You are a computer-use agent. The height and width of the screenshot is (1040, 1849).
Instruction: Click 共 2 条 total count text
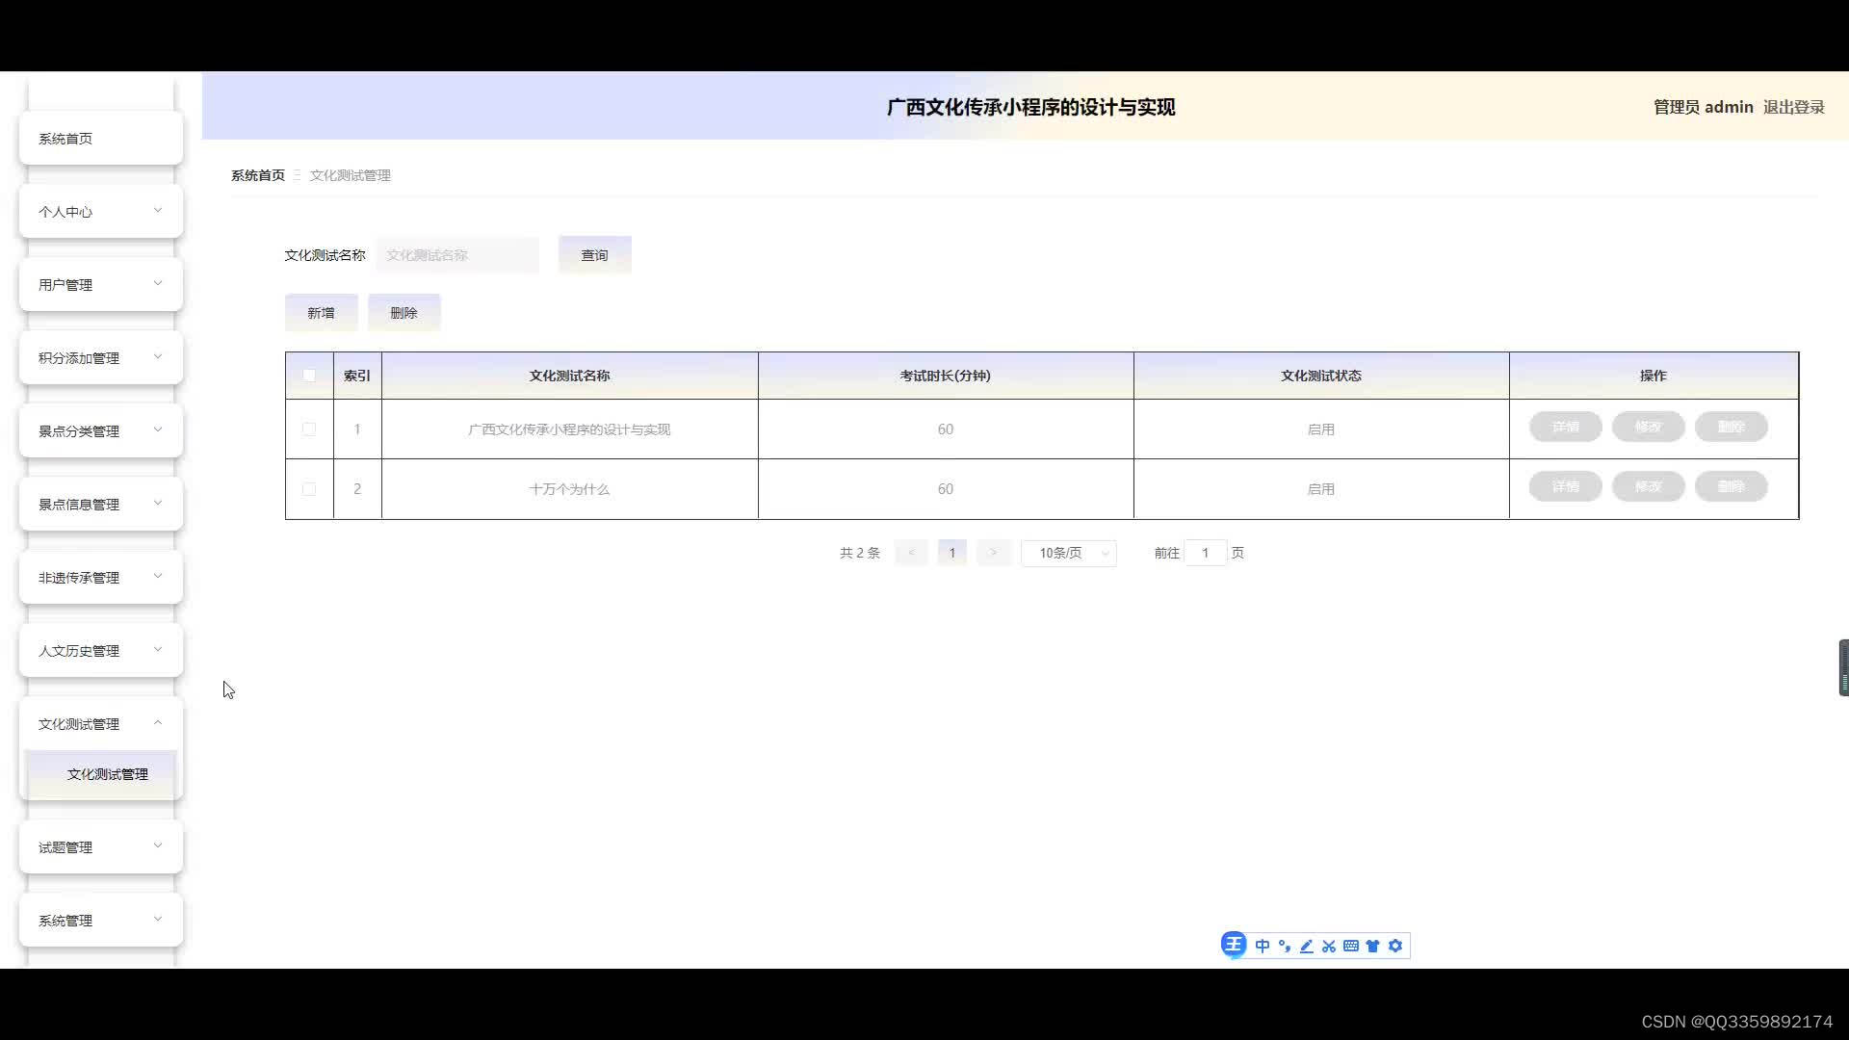point(860,553)
